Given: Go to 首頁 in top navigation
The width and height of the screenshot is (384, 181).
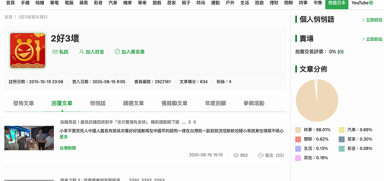Looking at the screenshot, I should [10, 3].
